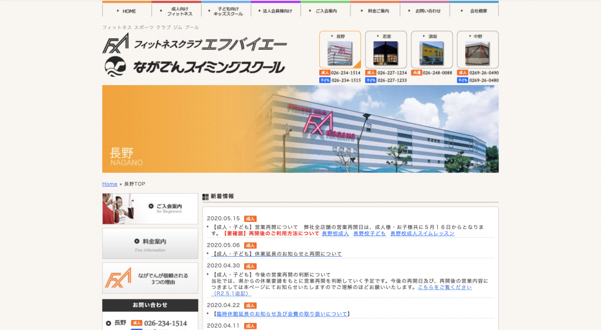Click the 長野 NAGANO hero banner image
This screenshot has width=601, height=330.
[x=300, y=129]
